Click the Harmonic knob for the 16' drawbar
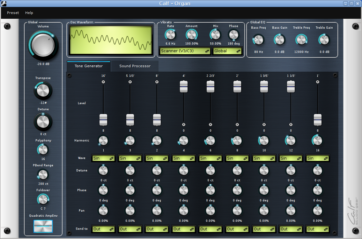Viewport: 362px width, 239px height. [x=103, y=141]
